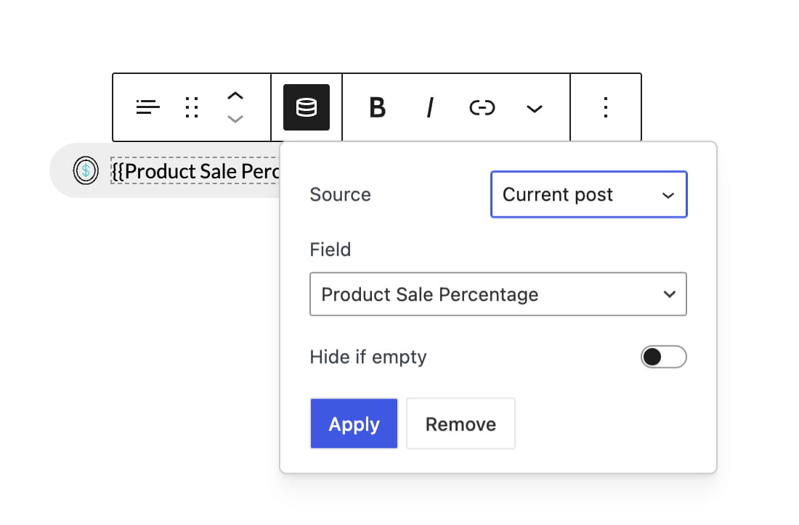799x525 pixels.
Task: Click the dynamic data database icon
Action: click(x=307, y=107)
